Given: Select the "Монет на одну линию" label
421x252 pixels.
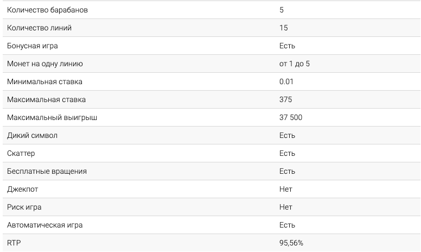Looking at the screenshot, I should (x=45, y=64).
